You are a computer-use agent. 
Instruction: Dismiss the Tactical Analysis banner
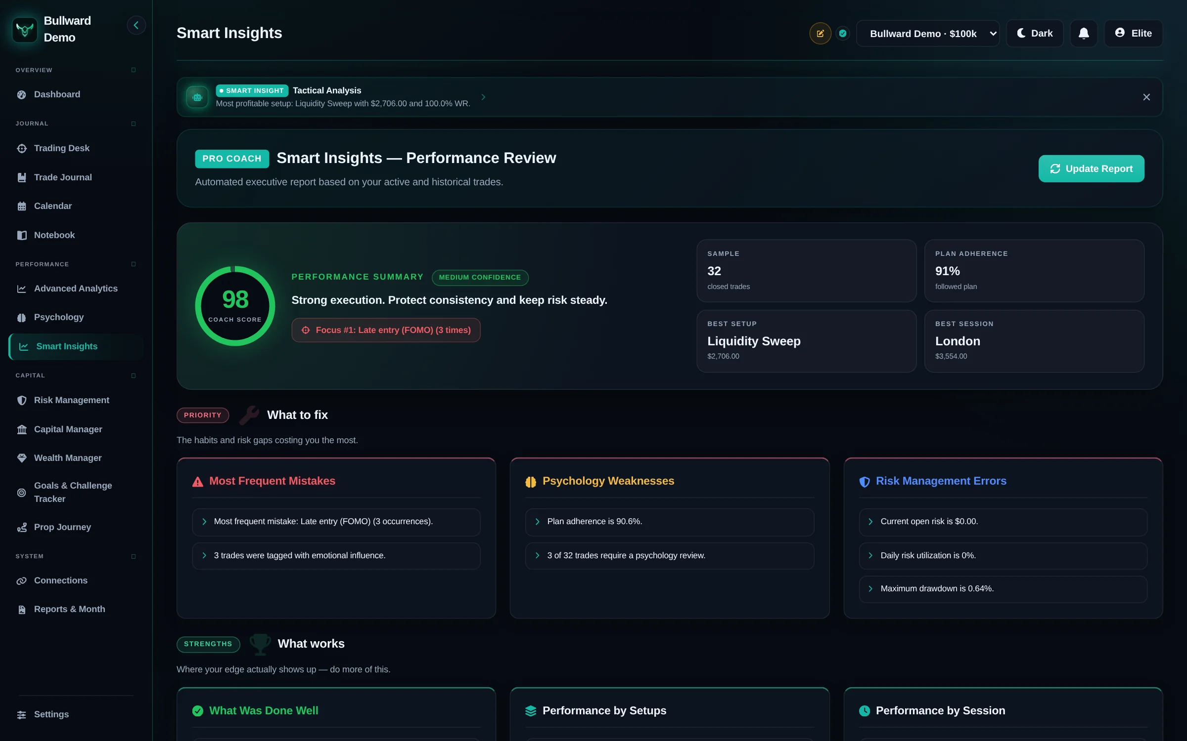1146,97
